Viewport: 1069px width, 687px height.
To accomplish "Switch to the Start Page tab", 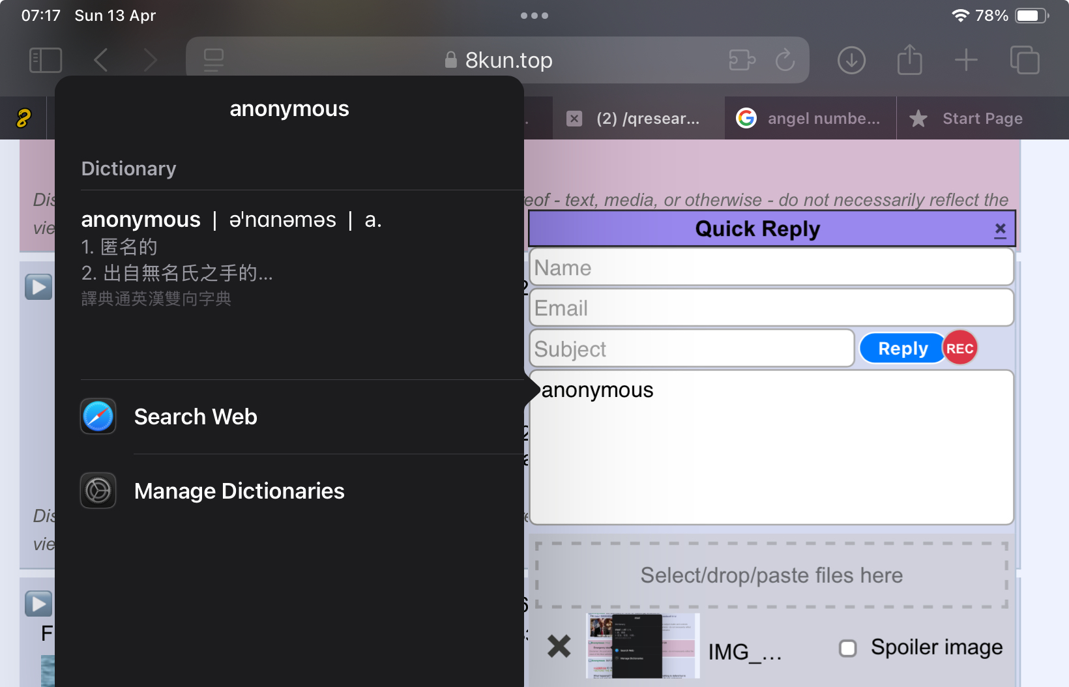I will (982, 119).
